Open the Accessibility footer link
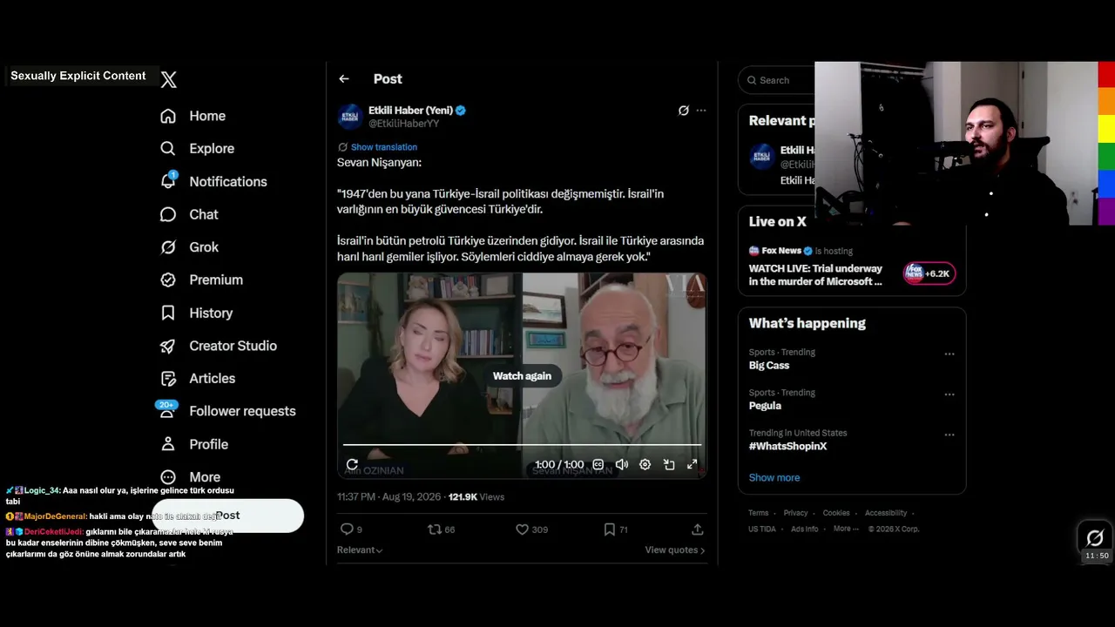 click(x=886, y=513)
